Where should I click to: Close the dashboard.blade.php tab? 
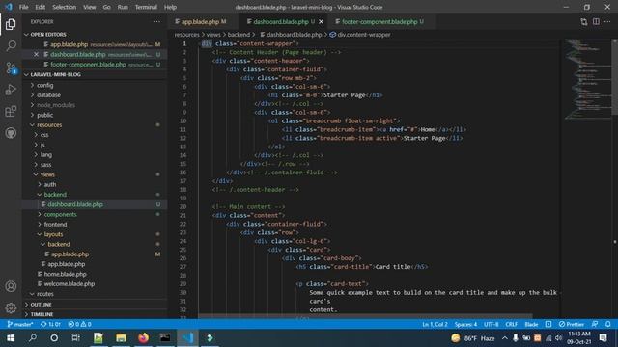[x=321, y=22]
